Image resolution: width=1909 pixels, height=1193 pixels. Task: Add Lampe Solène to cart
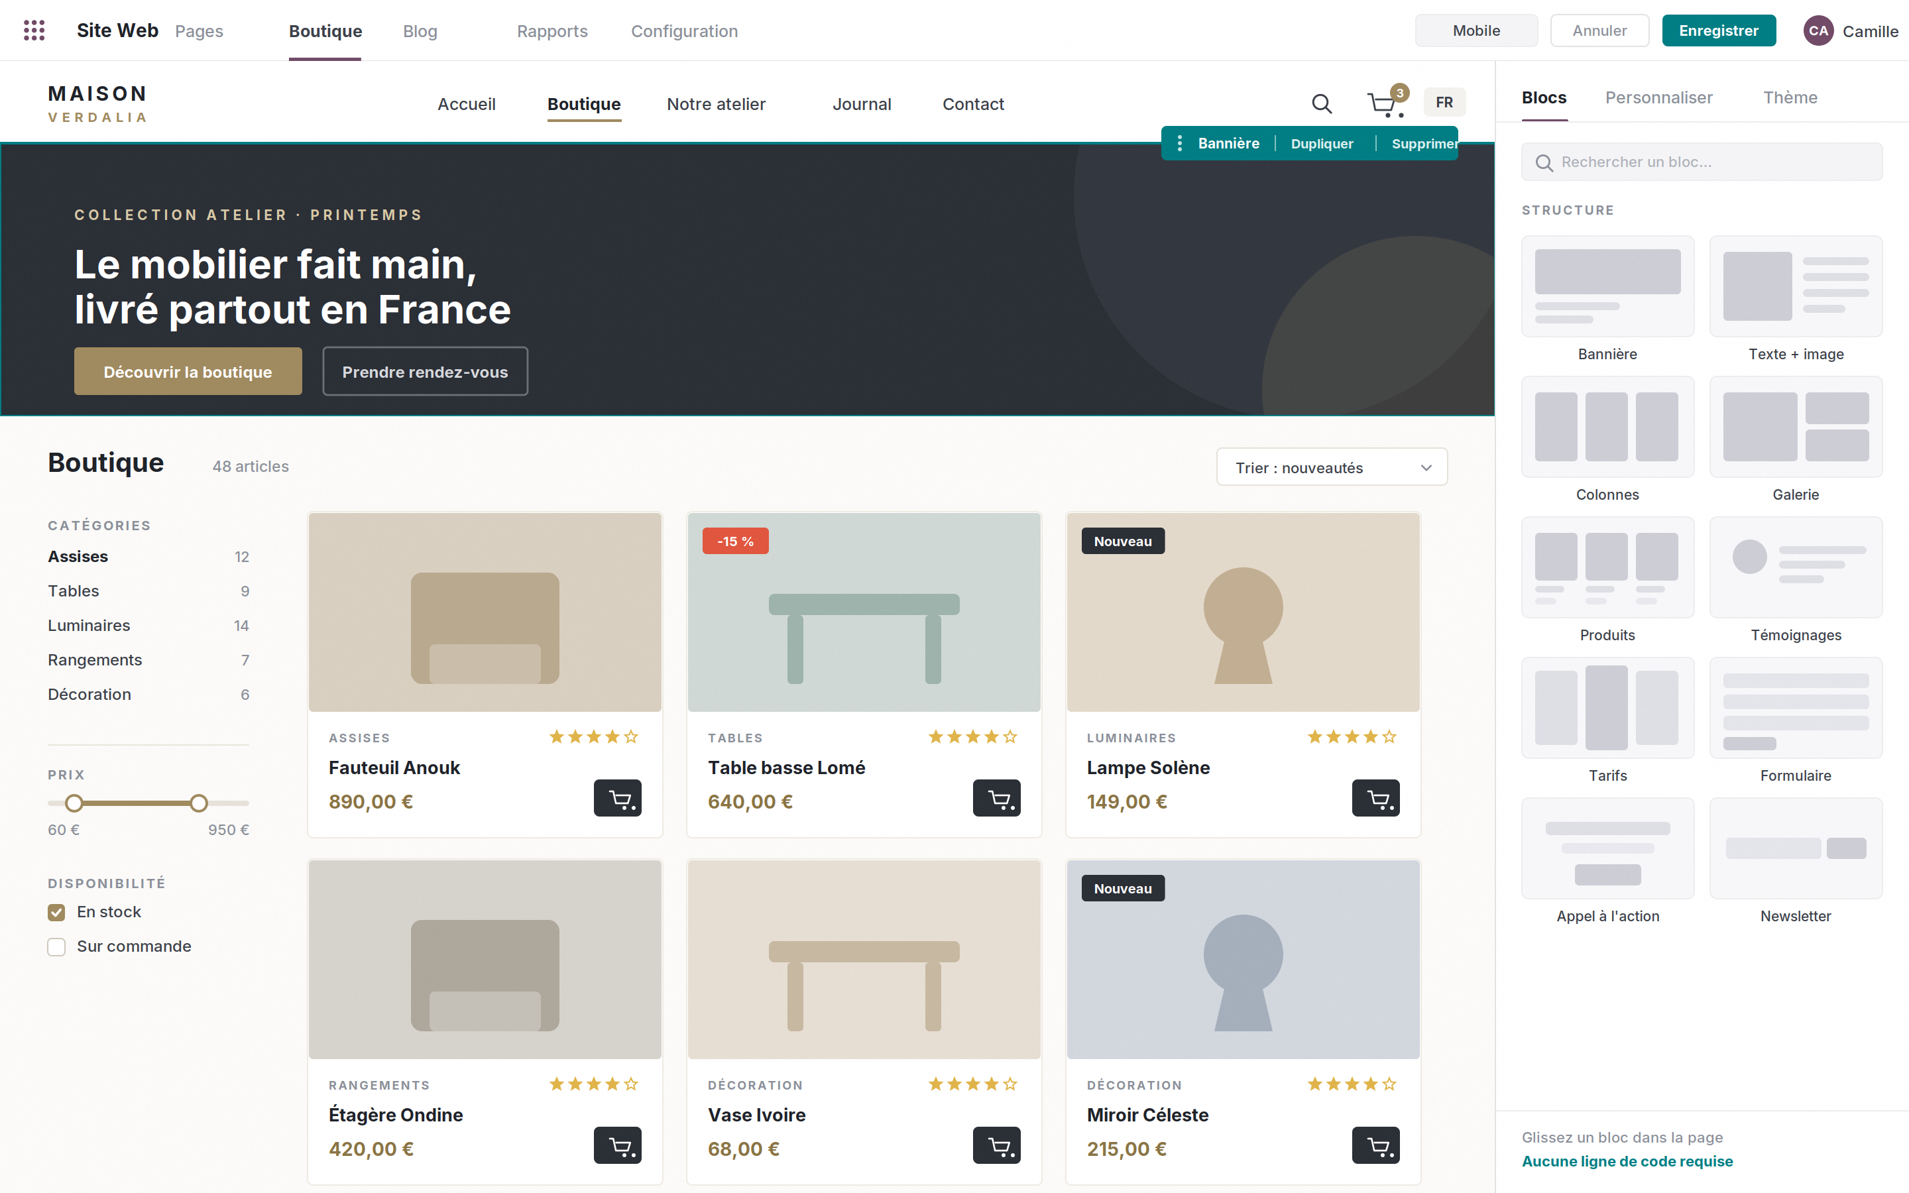pyautogui.click(x=1376, y=798)
